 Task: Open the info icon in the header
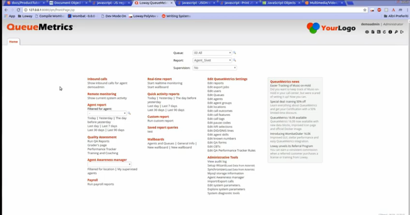(x=390, y=32)
